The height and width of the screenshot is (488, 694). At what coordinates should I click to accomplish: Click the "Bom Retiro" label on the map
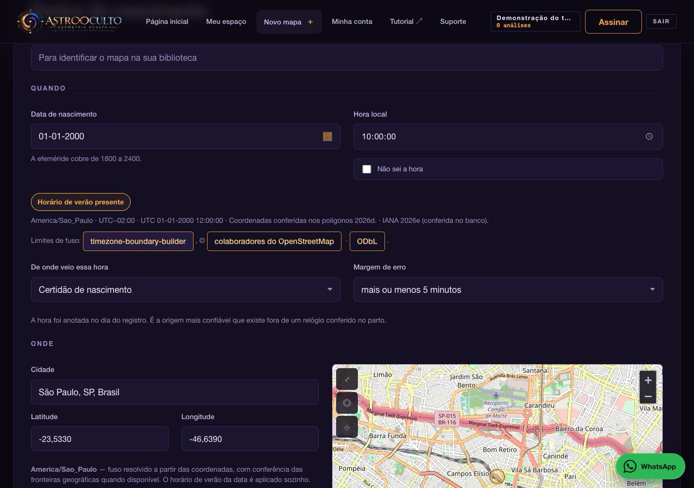point(500,450)
